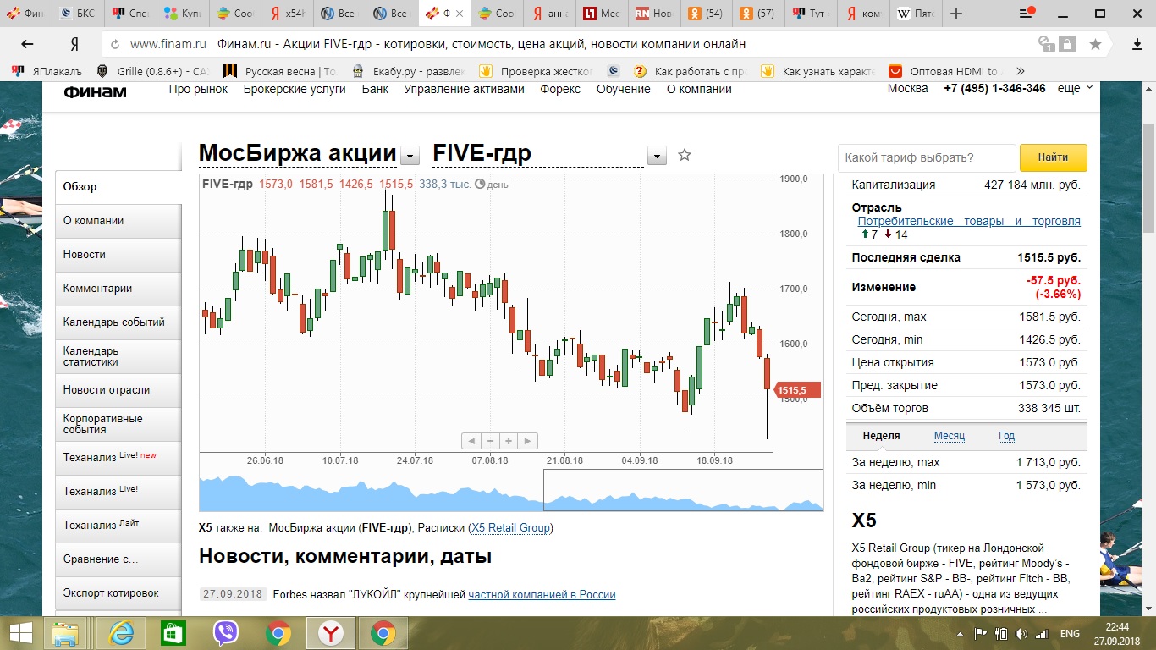Open the Новости sidebar tab
The width and height of the screenshot is (1156, 650).
point(118,254)
